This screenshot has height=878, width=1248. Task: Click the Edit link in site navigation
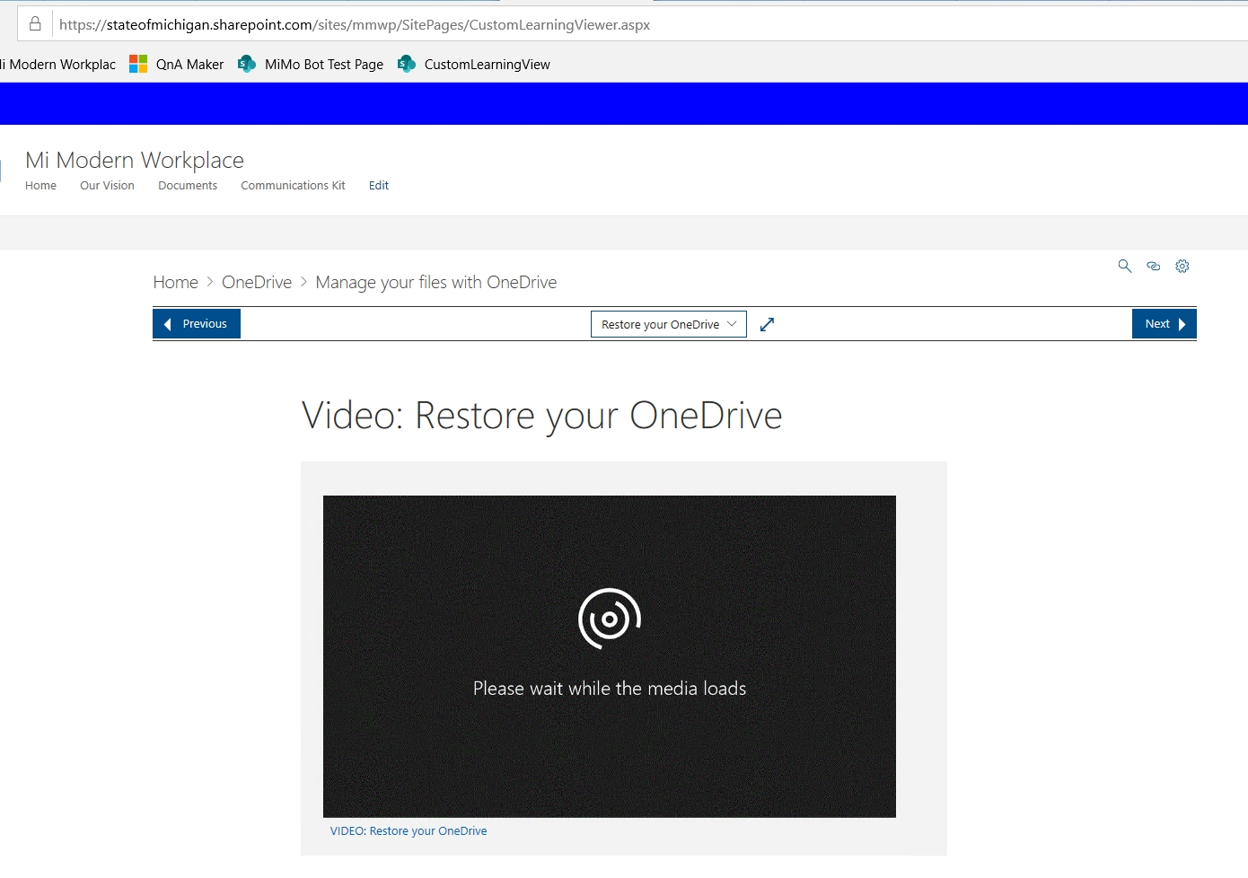[x=378, y=185]
